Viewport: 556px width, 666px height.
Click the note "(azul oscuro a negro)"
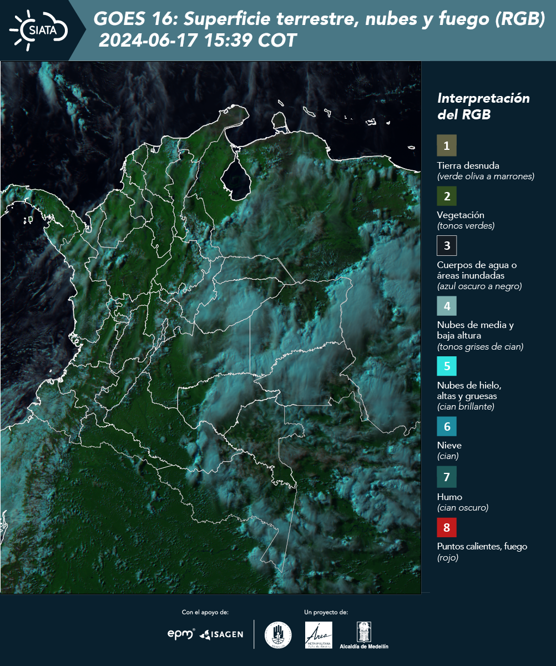[479, 286]
